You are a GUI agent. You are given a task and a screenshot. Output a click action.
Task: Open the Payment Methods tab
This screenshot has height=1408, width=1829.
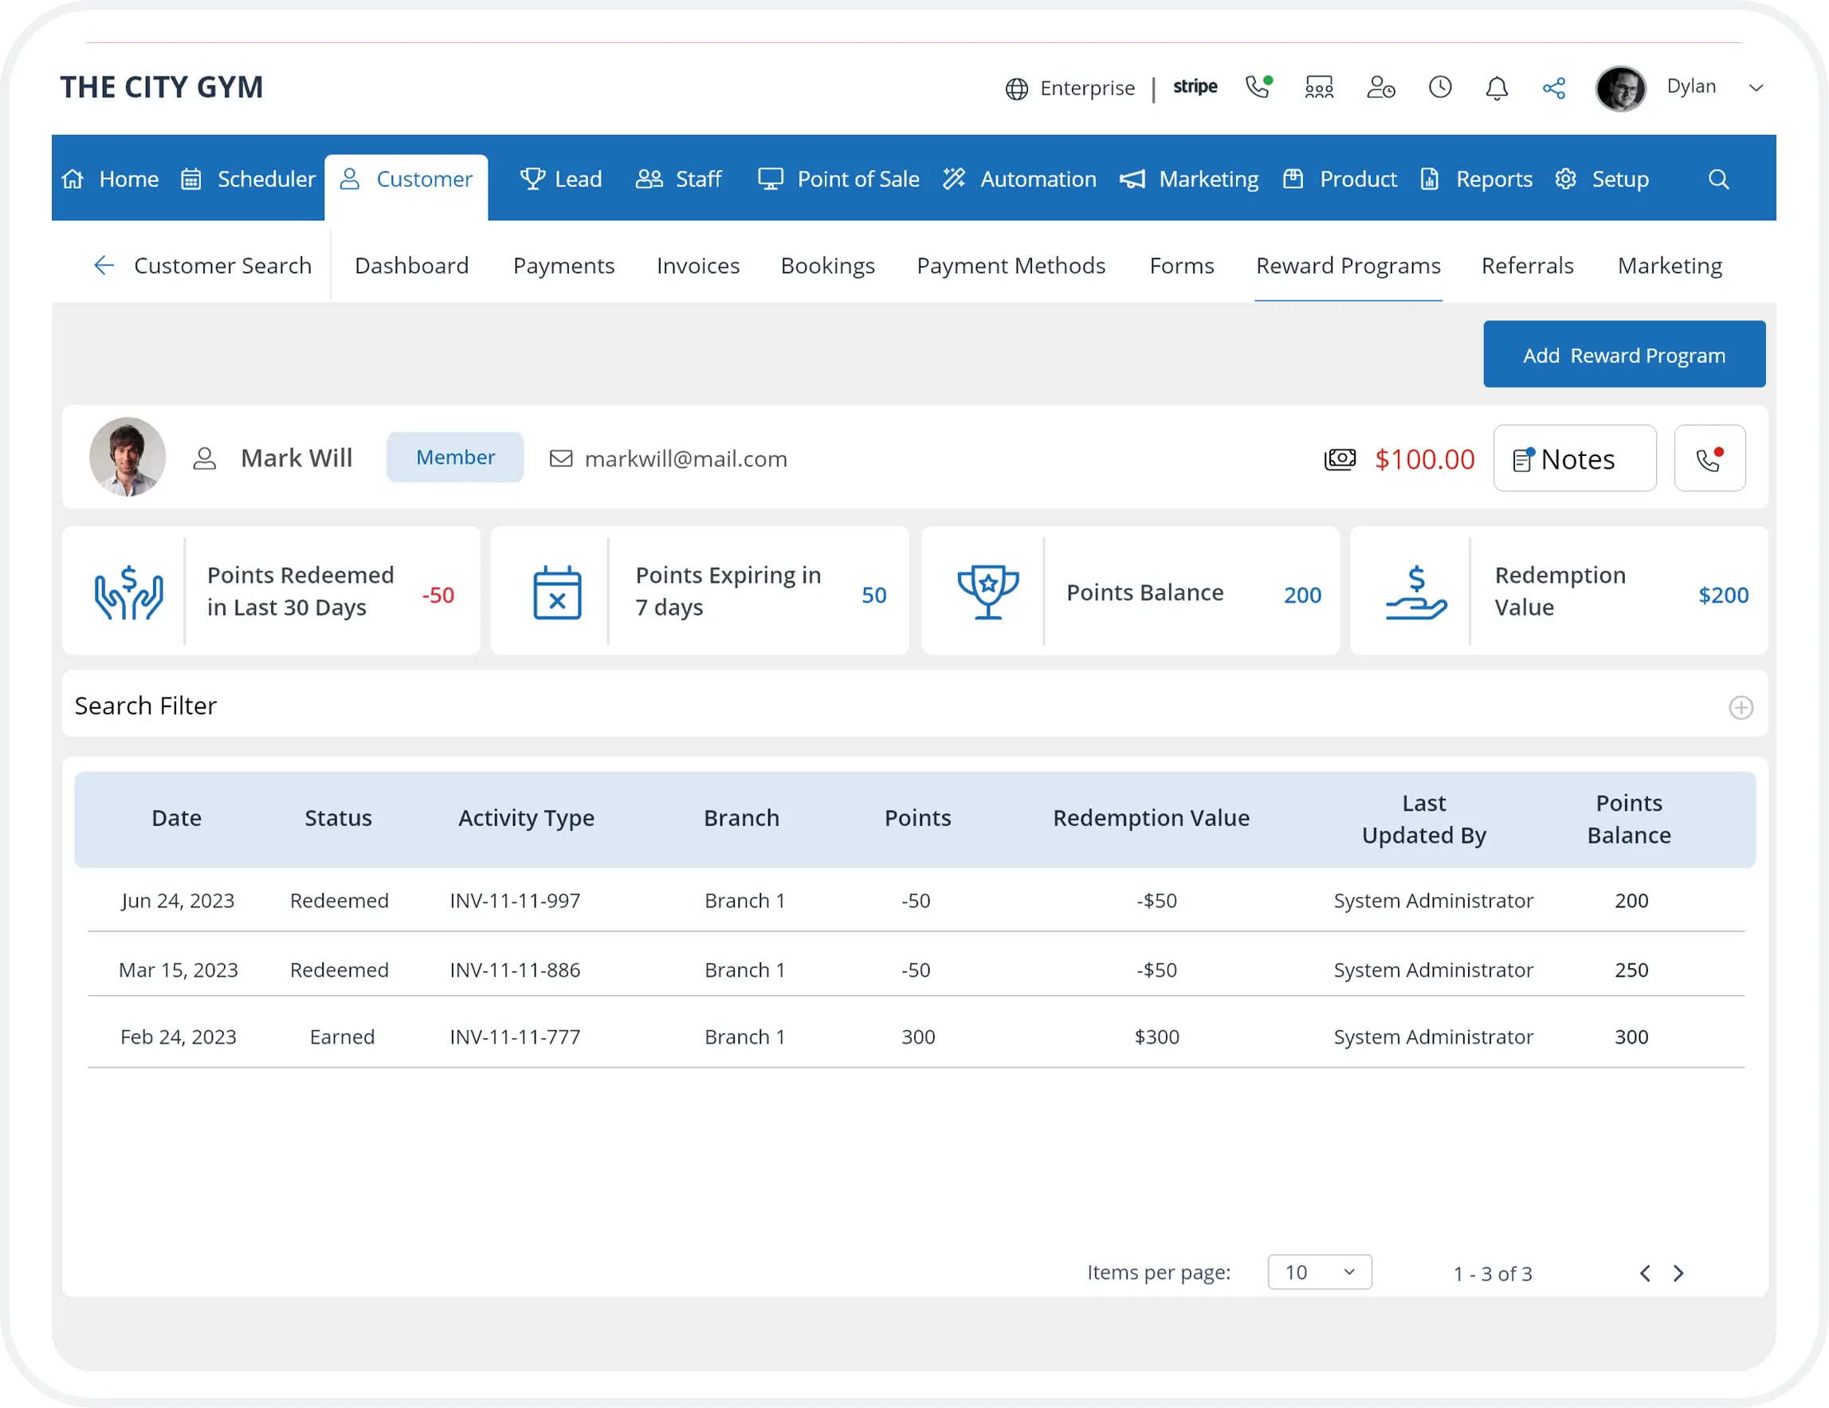pyautogui.click(x=1011, y=265)
